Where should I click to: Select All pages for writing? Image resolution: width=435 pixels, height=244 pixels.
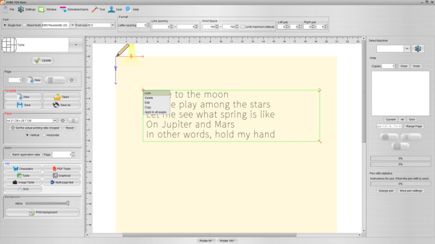tap(402, 119)
